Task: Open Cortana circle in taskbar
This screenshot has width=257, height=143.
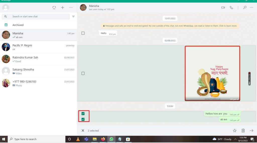Action: [70, 139]
